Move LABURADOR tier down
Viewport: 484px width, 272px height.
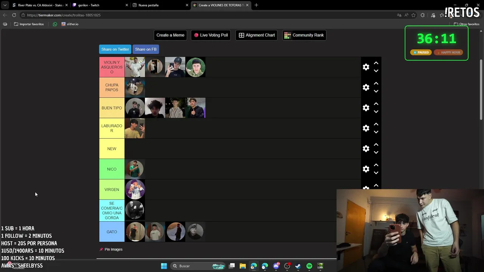(x=376, y=132)
